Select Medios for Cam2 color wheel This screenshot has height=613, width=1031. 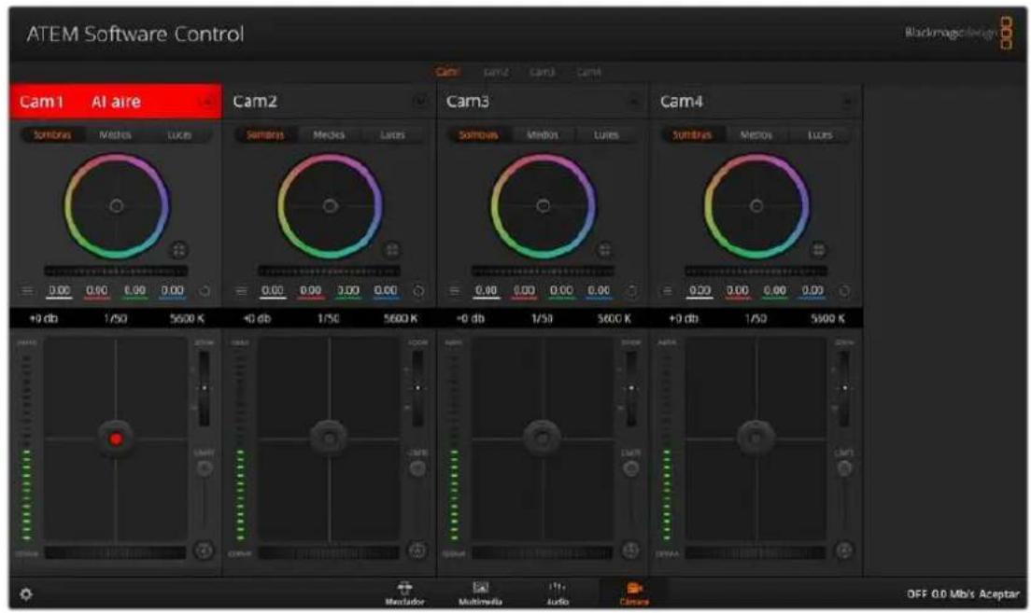[329, 134]
